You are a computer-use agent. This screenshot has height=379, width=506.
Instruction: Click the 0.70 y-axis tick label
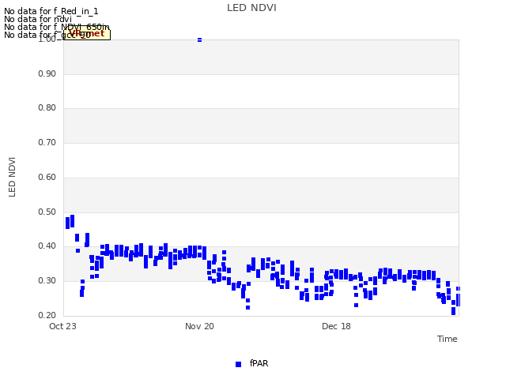(47, 142)
